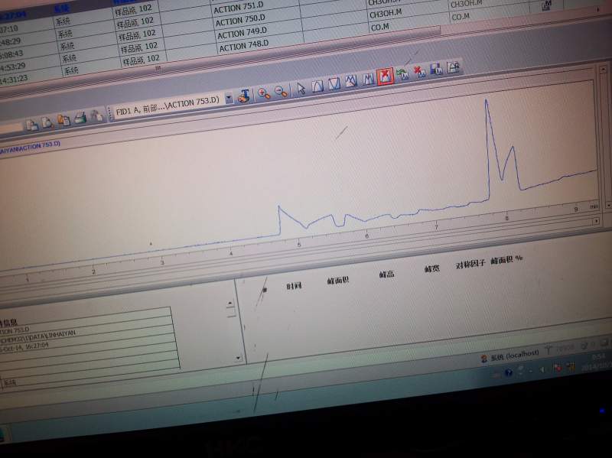This screenshot has width=612, height=458.
Task: Select the split peak tool
Action: click(x=368, y=79)
